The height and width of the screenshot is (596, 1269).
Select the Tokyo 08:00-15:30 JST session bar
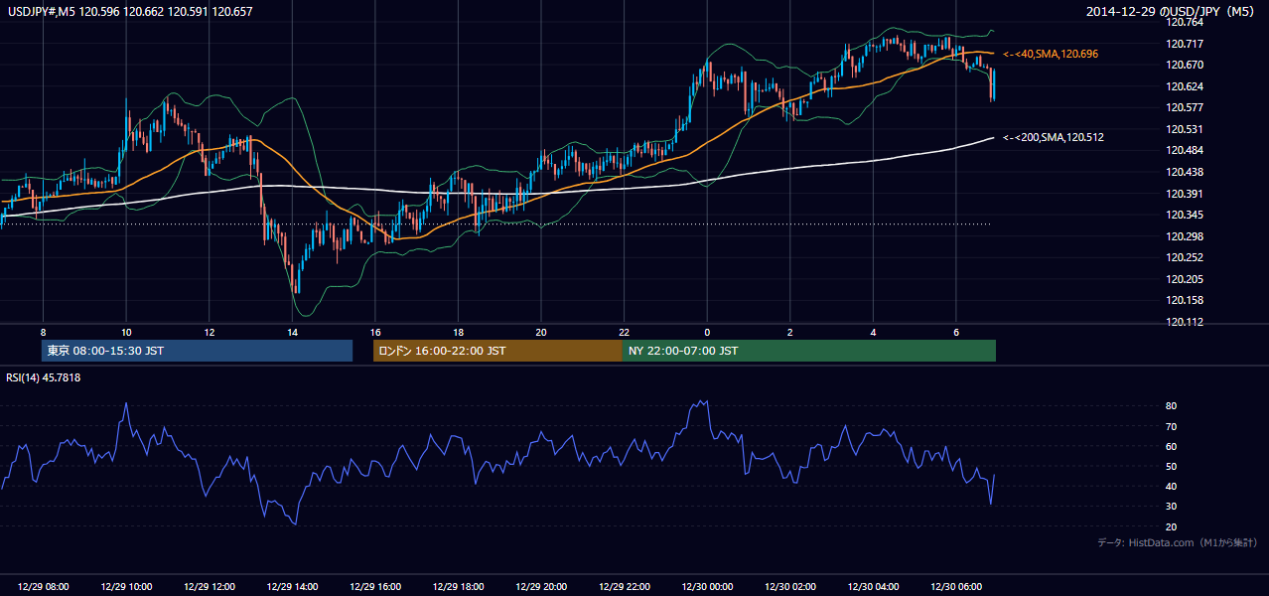[x=197, y=351]
